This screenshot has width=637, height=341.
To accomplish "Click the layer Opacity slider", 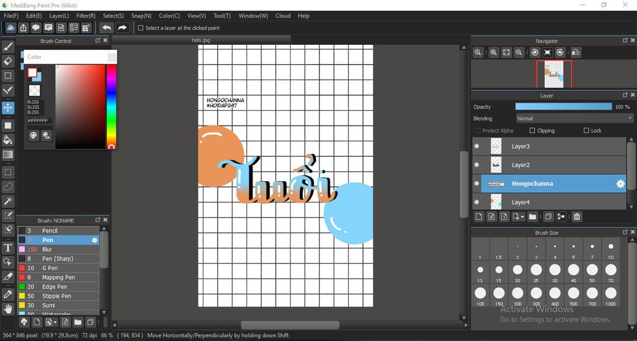I will pyautogui.click(x=564, y=106).
